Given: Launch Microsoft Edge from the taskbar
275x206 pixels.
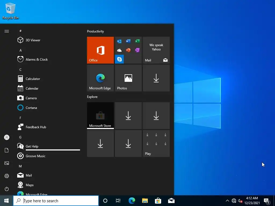Looking at the screenshot, I should (x=132, y=201).
